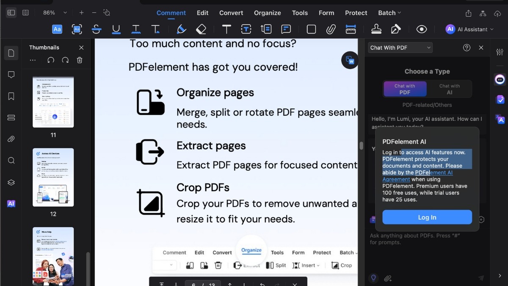Click the floating translate-to-Word round icon
The image size is (508, 286).
pos(350,61)
